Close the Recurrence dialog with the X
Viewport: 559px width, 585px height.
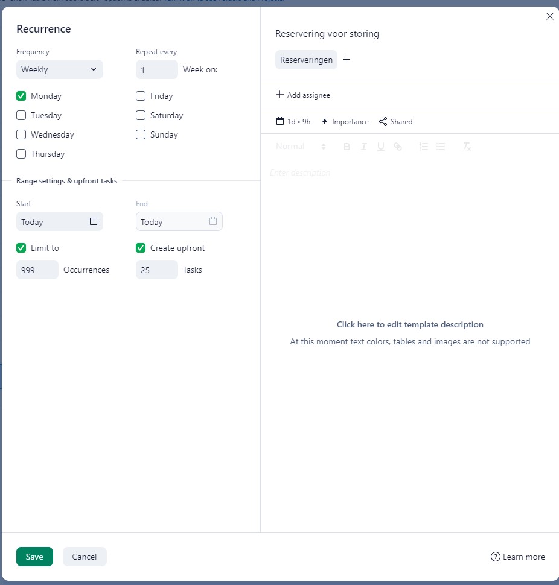coord(550,16)
